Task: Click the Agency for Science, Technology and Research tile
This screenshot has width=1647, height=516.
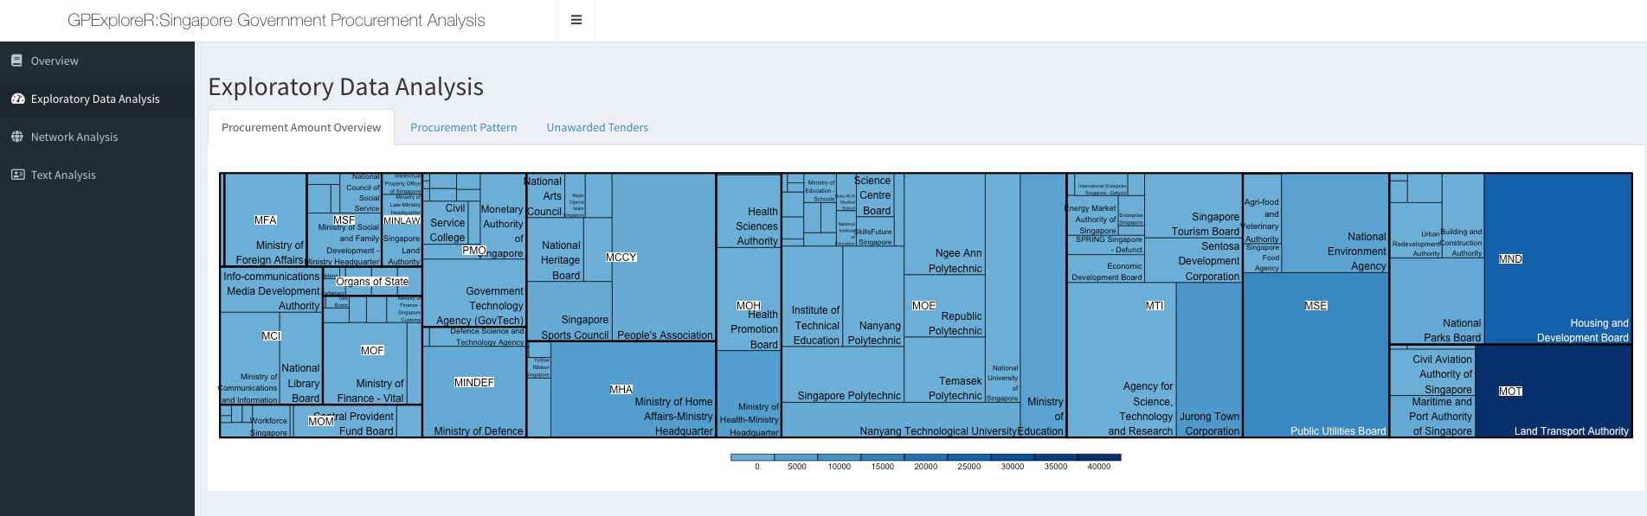Action: pos(1122,360)
